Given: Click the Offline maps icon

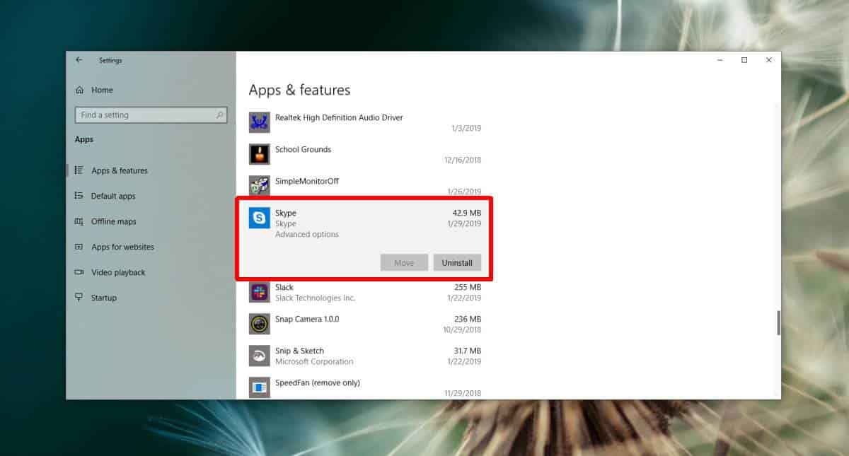Looking at the screenshot, I should 79,221.
